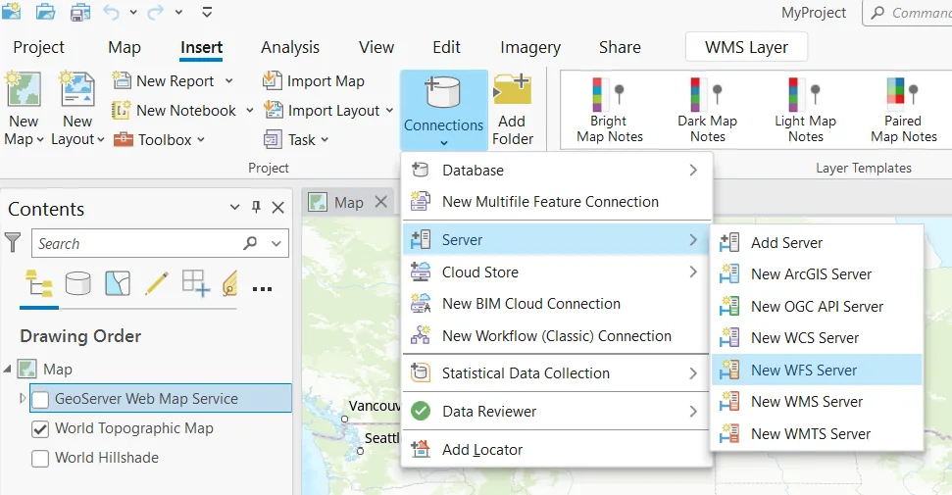
Task: Click New Report button
Action: [x=164, y=80]
